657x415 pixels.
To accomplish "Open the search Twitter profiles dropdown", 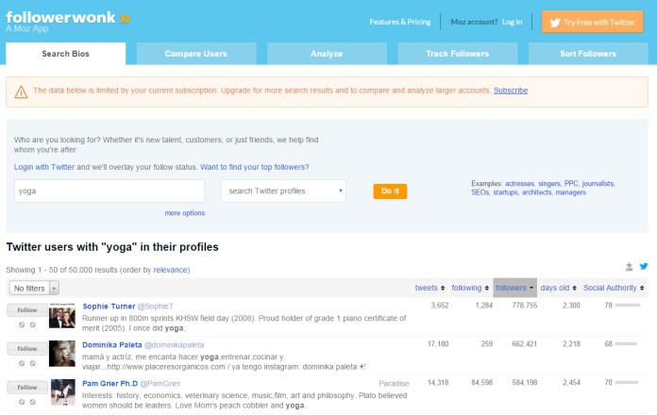I will [284, 191].
